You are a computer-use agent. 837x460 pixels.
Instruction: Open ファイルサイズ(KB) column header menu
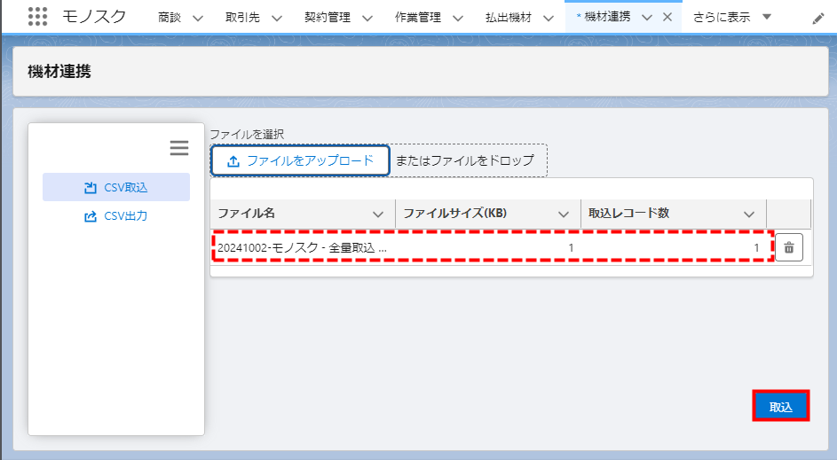click(563, 214)
